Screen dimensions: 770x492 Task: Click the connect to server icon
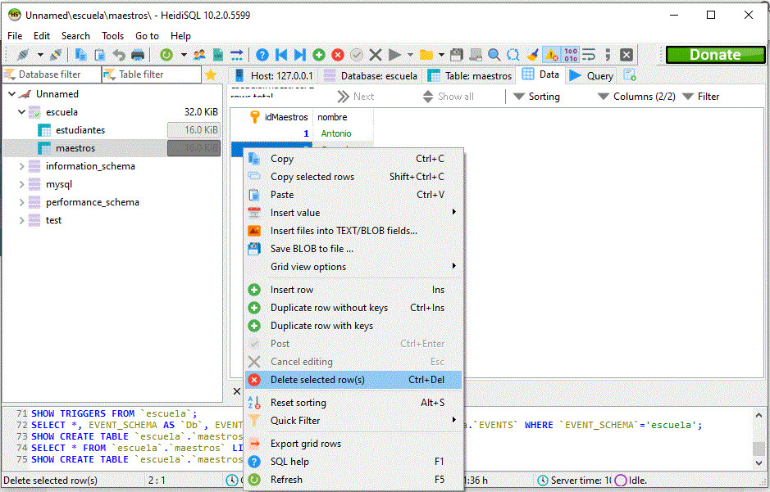point(23,55)
